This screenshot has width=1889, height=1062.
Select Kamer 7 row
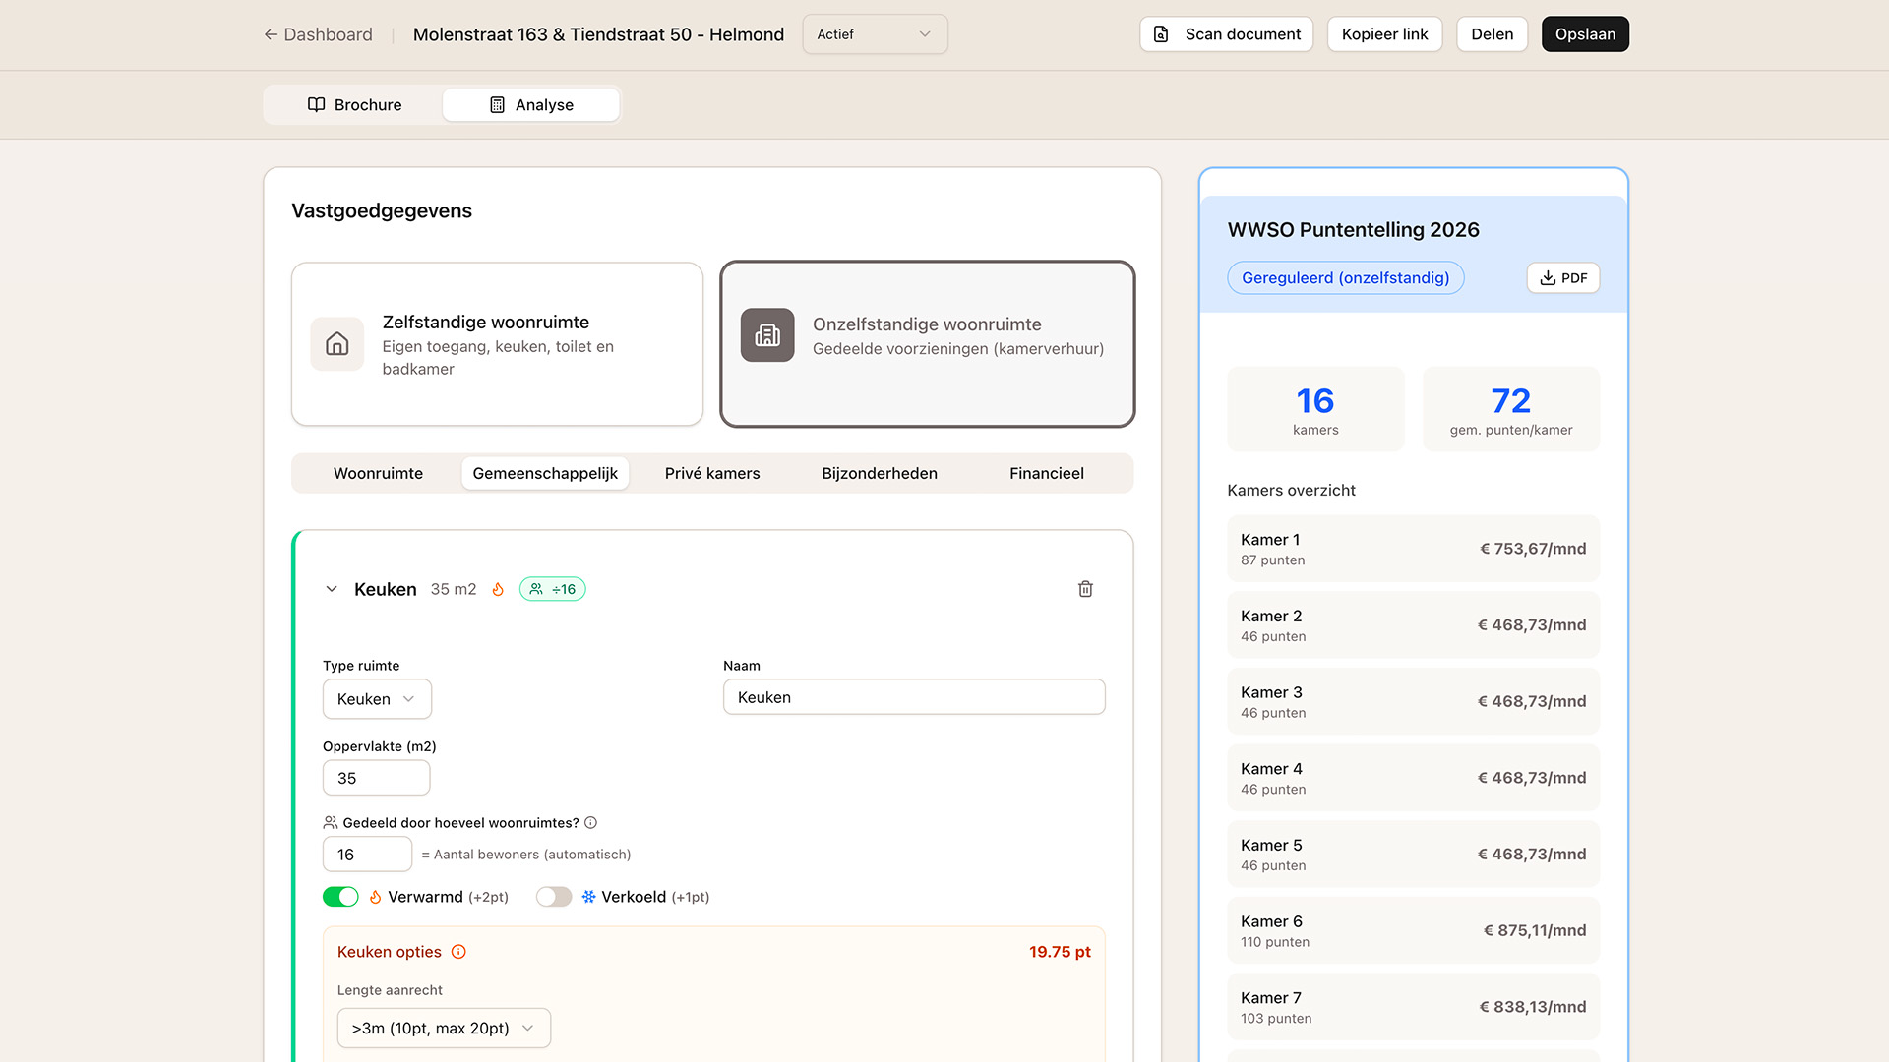click(x=1413, y=1007)
